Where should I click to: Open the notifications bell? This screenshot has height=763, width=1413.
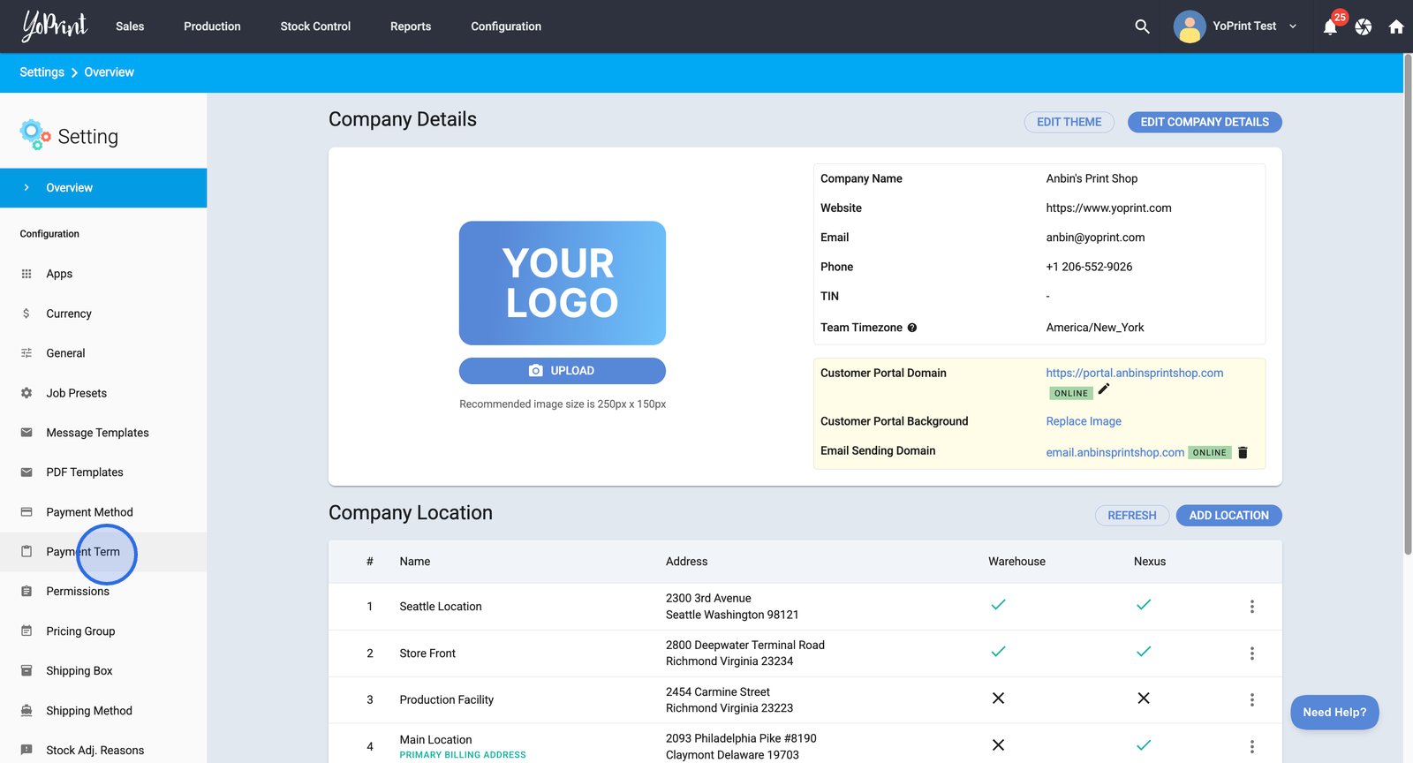click(x=1330, y=26)
